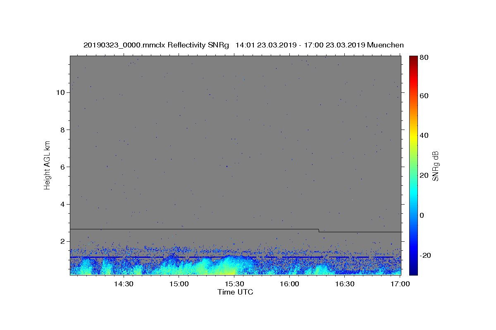Click the colorbar value 80

pyautogui.click(x=424, y=58)
